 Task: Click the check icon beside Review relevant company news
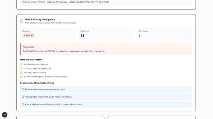click(23, 89)
